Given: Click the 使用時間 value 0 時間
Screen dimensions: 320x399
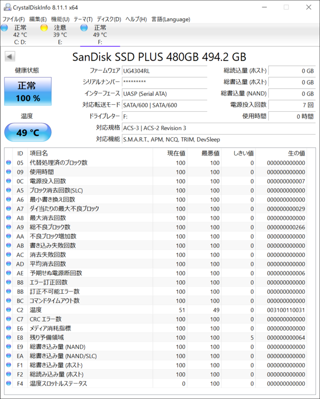Looking at the screenshot, I should click(292, 116).
